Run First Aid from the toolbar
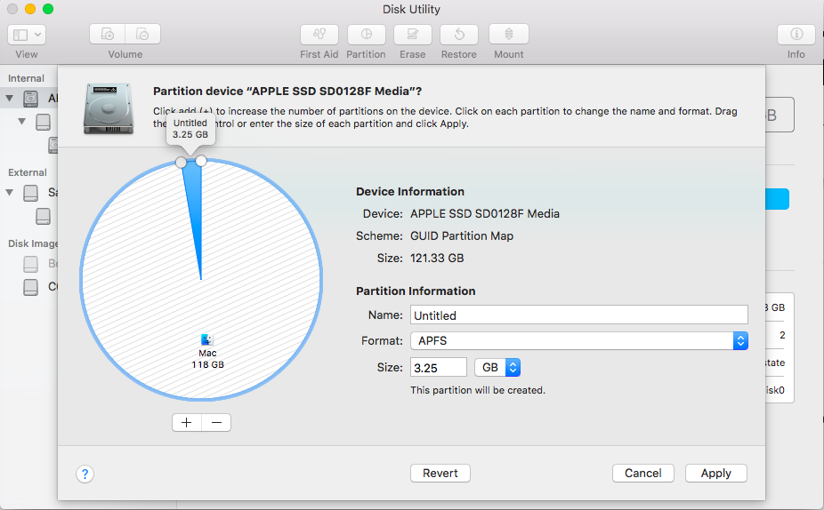This screenshot has height=510, width=824. (x=319, y=35)
